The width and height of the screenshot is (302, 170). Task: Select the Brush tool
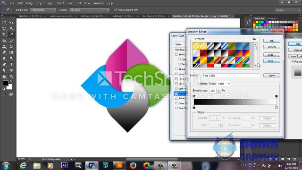[11, 41]
